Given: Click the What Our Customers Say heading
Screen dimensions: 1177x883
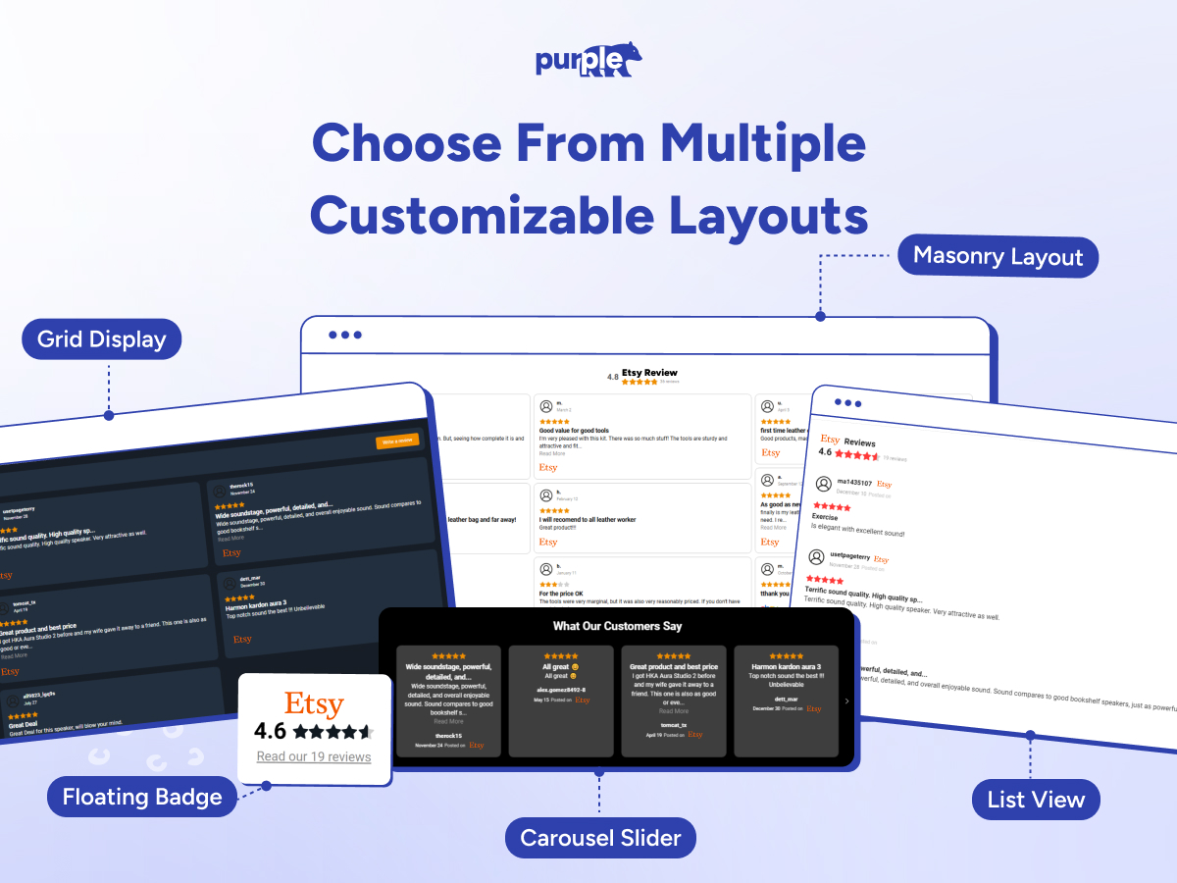Looking at the screenshot, I should click(618, 626).
